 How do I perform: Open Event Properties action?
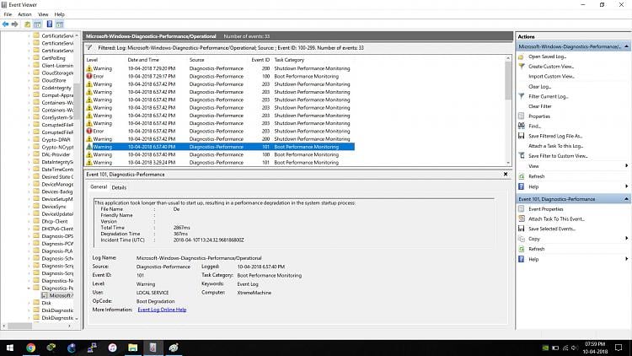546,209
